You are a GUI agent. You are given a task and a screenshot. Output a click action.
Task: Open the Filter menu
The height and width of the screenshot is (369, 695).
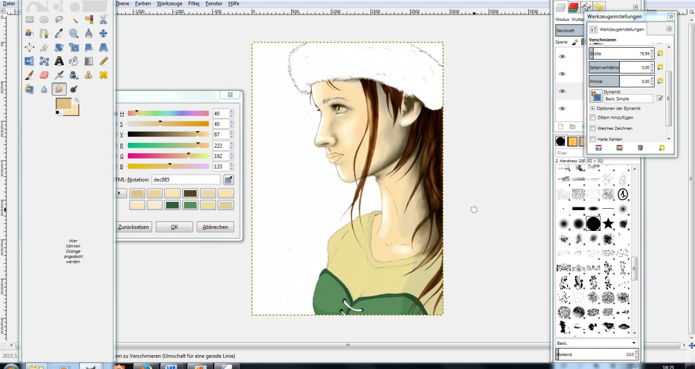coord(194,3)
